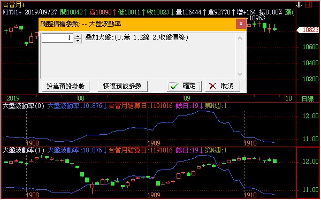Click the white anchor icon
The width and height of the screenshot is (321, 200).
(299, 4)
